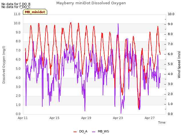
Task: Click the 1.0 left axis oxygen value
Action: tap(18, 105)
